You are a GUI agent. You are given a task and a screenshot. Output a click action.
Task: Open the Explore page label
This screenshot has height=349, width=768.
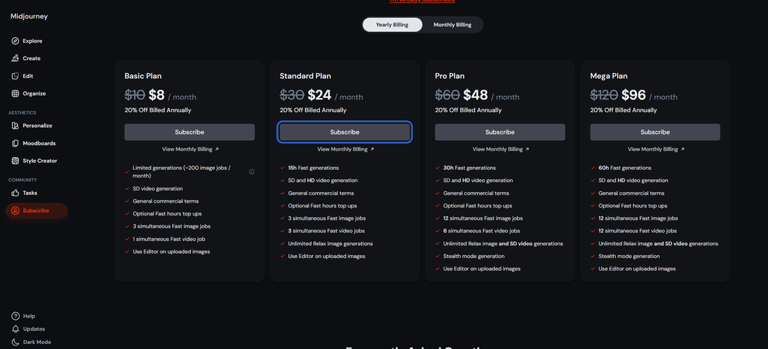(32, 41)
